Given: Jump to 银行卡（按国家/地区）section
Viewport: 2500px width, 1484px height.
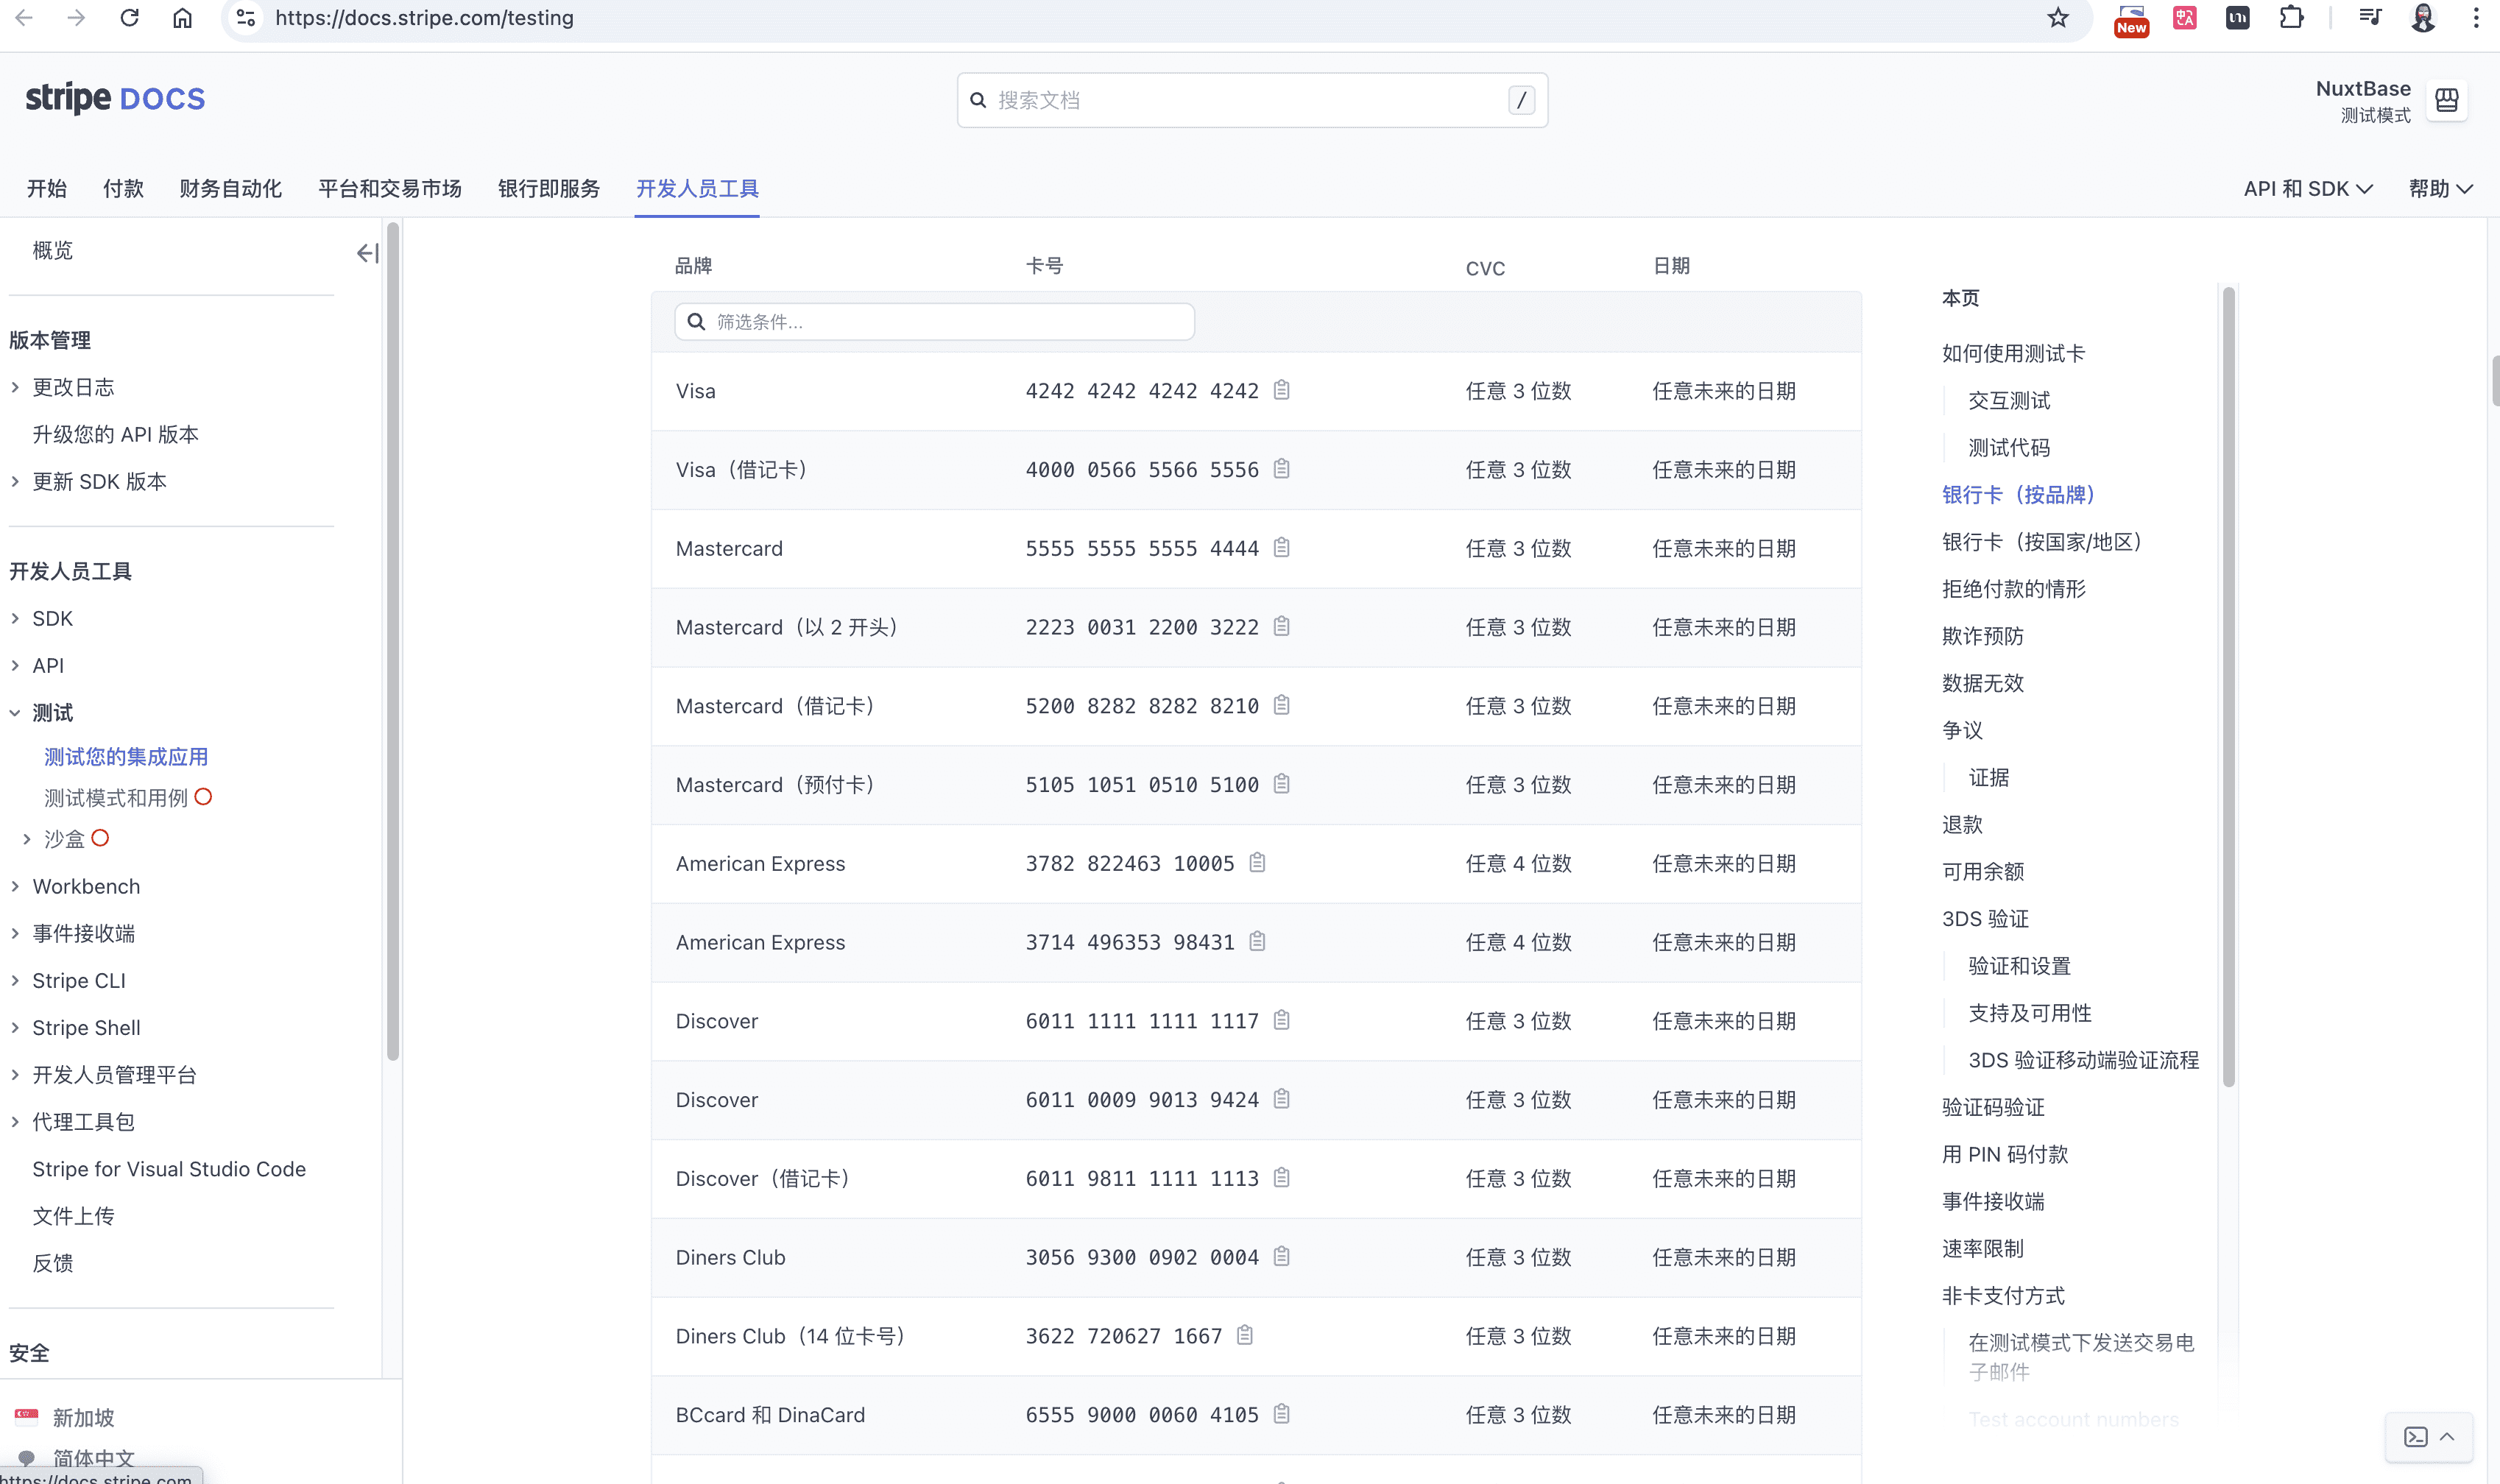Looking at the screenshot, I should coord(2045,542).
